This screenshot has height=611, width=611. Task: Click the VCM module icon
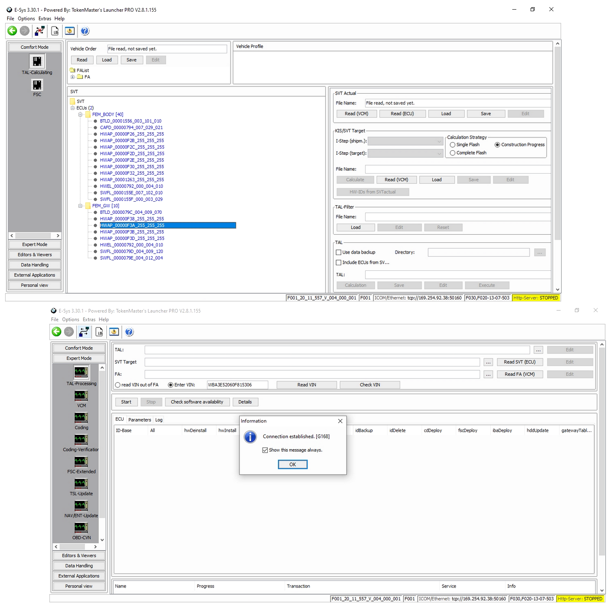point(81,396)
